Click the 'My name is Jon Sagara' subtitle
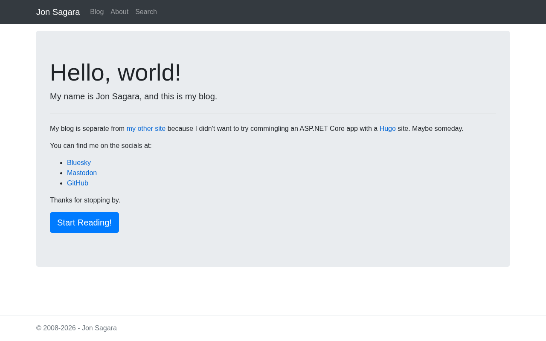The image size is (546, 341). tap(134, 96)
